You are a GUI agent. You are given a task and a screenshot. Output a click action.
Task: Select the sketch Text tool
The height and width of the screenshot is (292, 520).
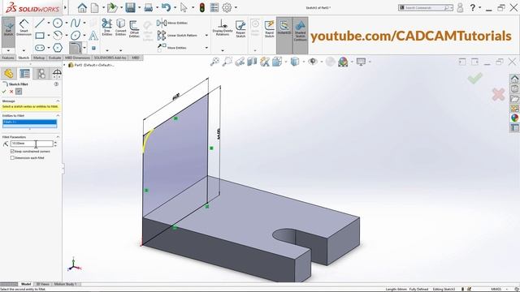(93, 35)
